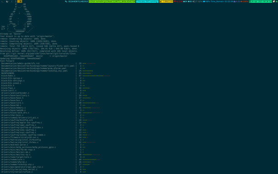
Task: Click the second network 0K indicator
Action: click(x=190, y=1)
